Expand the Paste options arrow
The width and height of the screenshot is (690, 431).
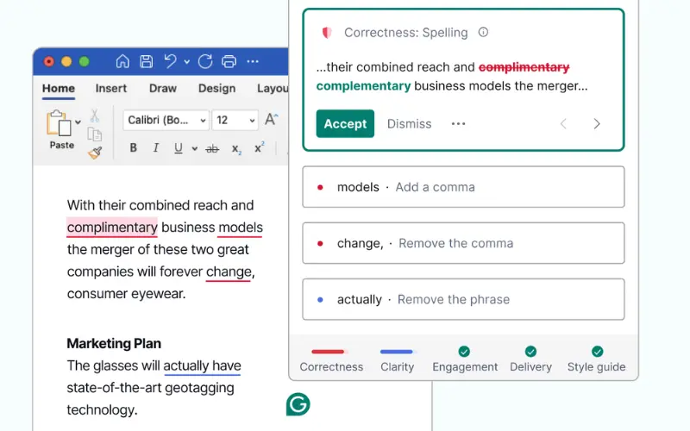pos(78,122)
